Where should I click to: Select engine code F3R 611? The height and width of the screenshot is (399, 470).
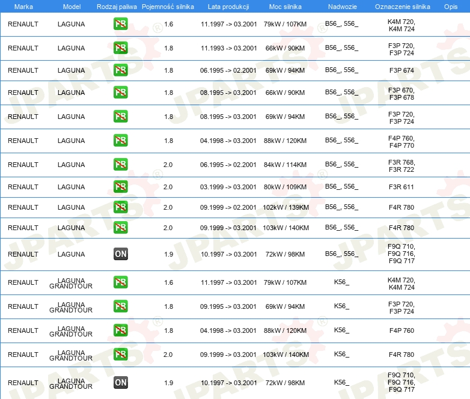coord(401,187)
